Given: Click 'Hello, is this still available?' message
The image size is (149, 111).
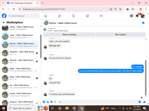Looking at the screenshot, I should 59,41.
